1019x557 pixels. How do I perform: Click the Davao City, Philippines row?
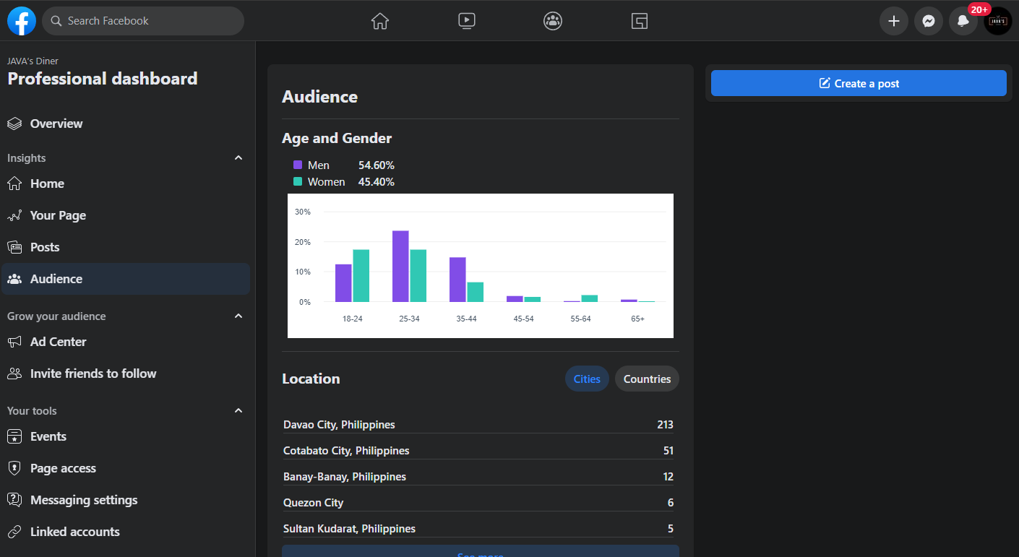[478, 425]
